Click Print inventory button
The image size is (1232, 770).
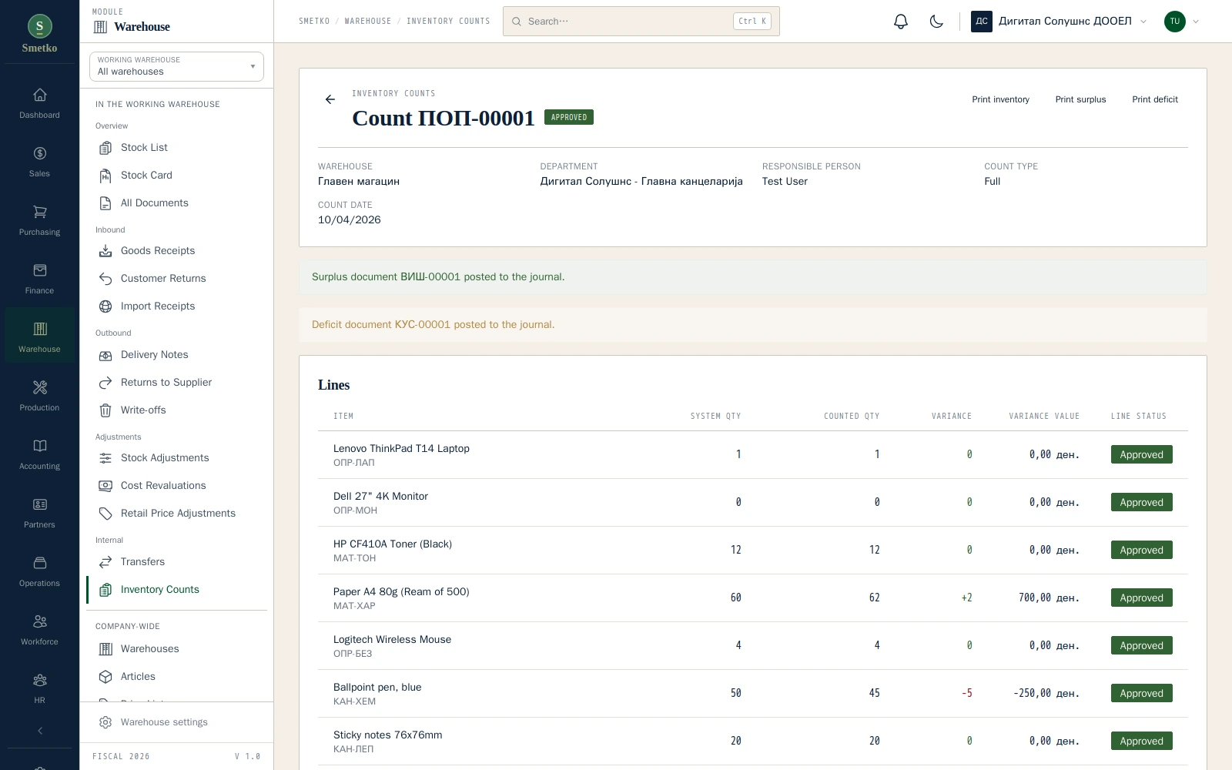1000,99
